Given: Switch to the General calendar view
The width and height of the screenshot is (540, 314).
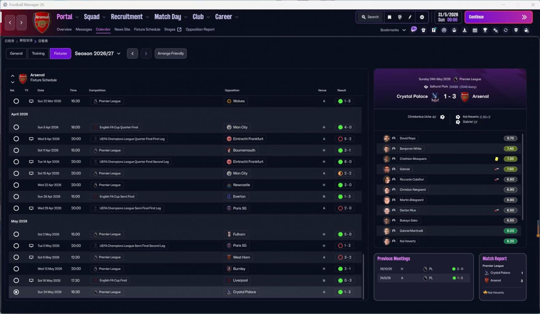Looking at the screenshot, I should pos(16,54).
